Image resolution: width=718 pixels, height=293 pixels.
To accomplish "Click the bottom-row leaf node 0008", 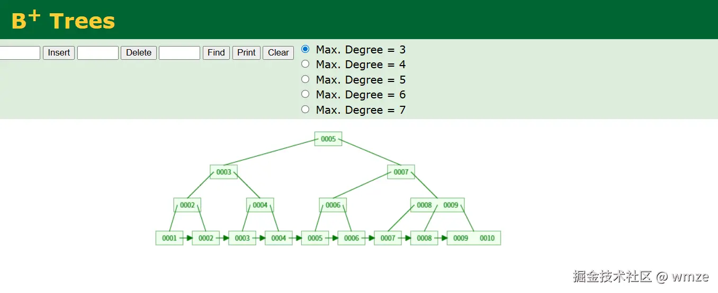I will [424, 238].
